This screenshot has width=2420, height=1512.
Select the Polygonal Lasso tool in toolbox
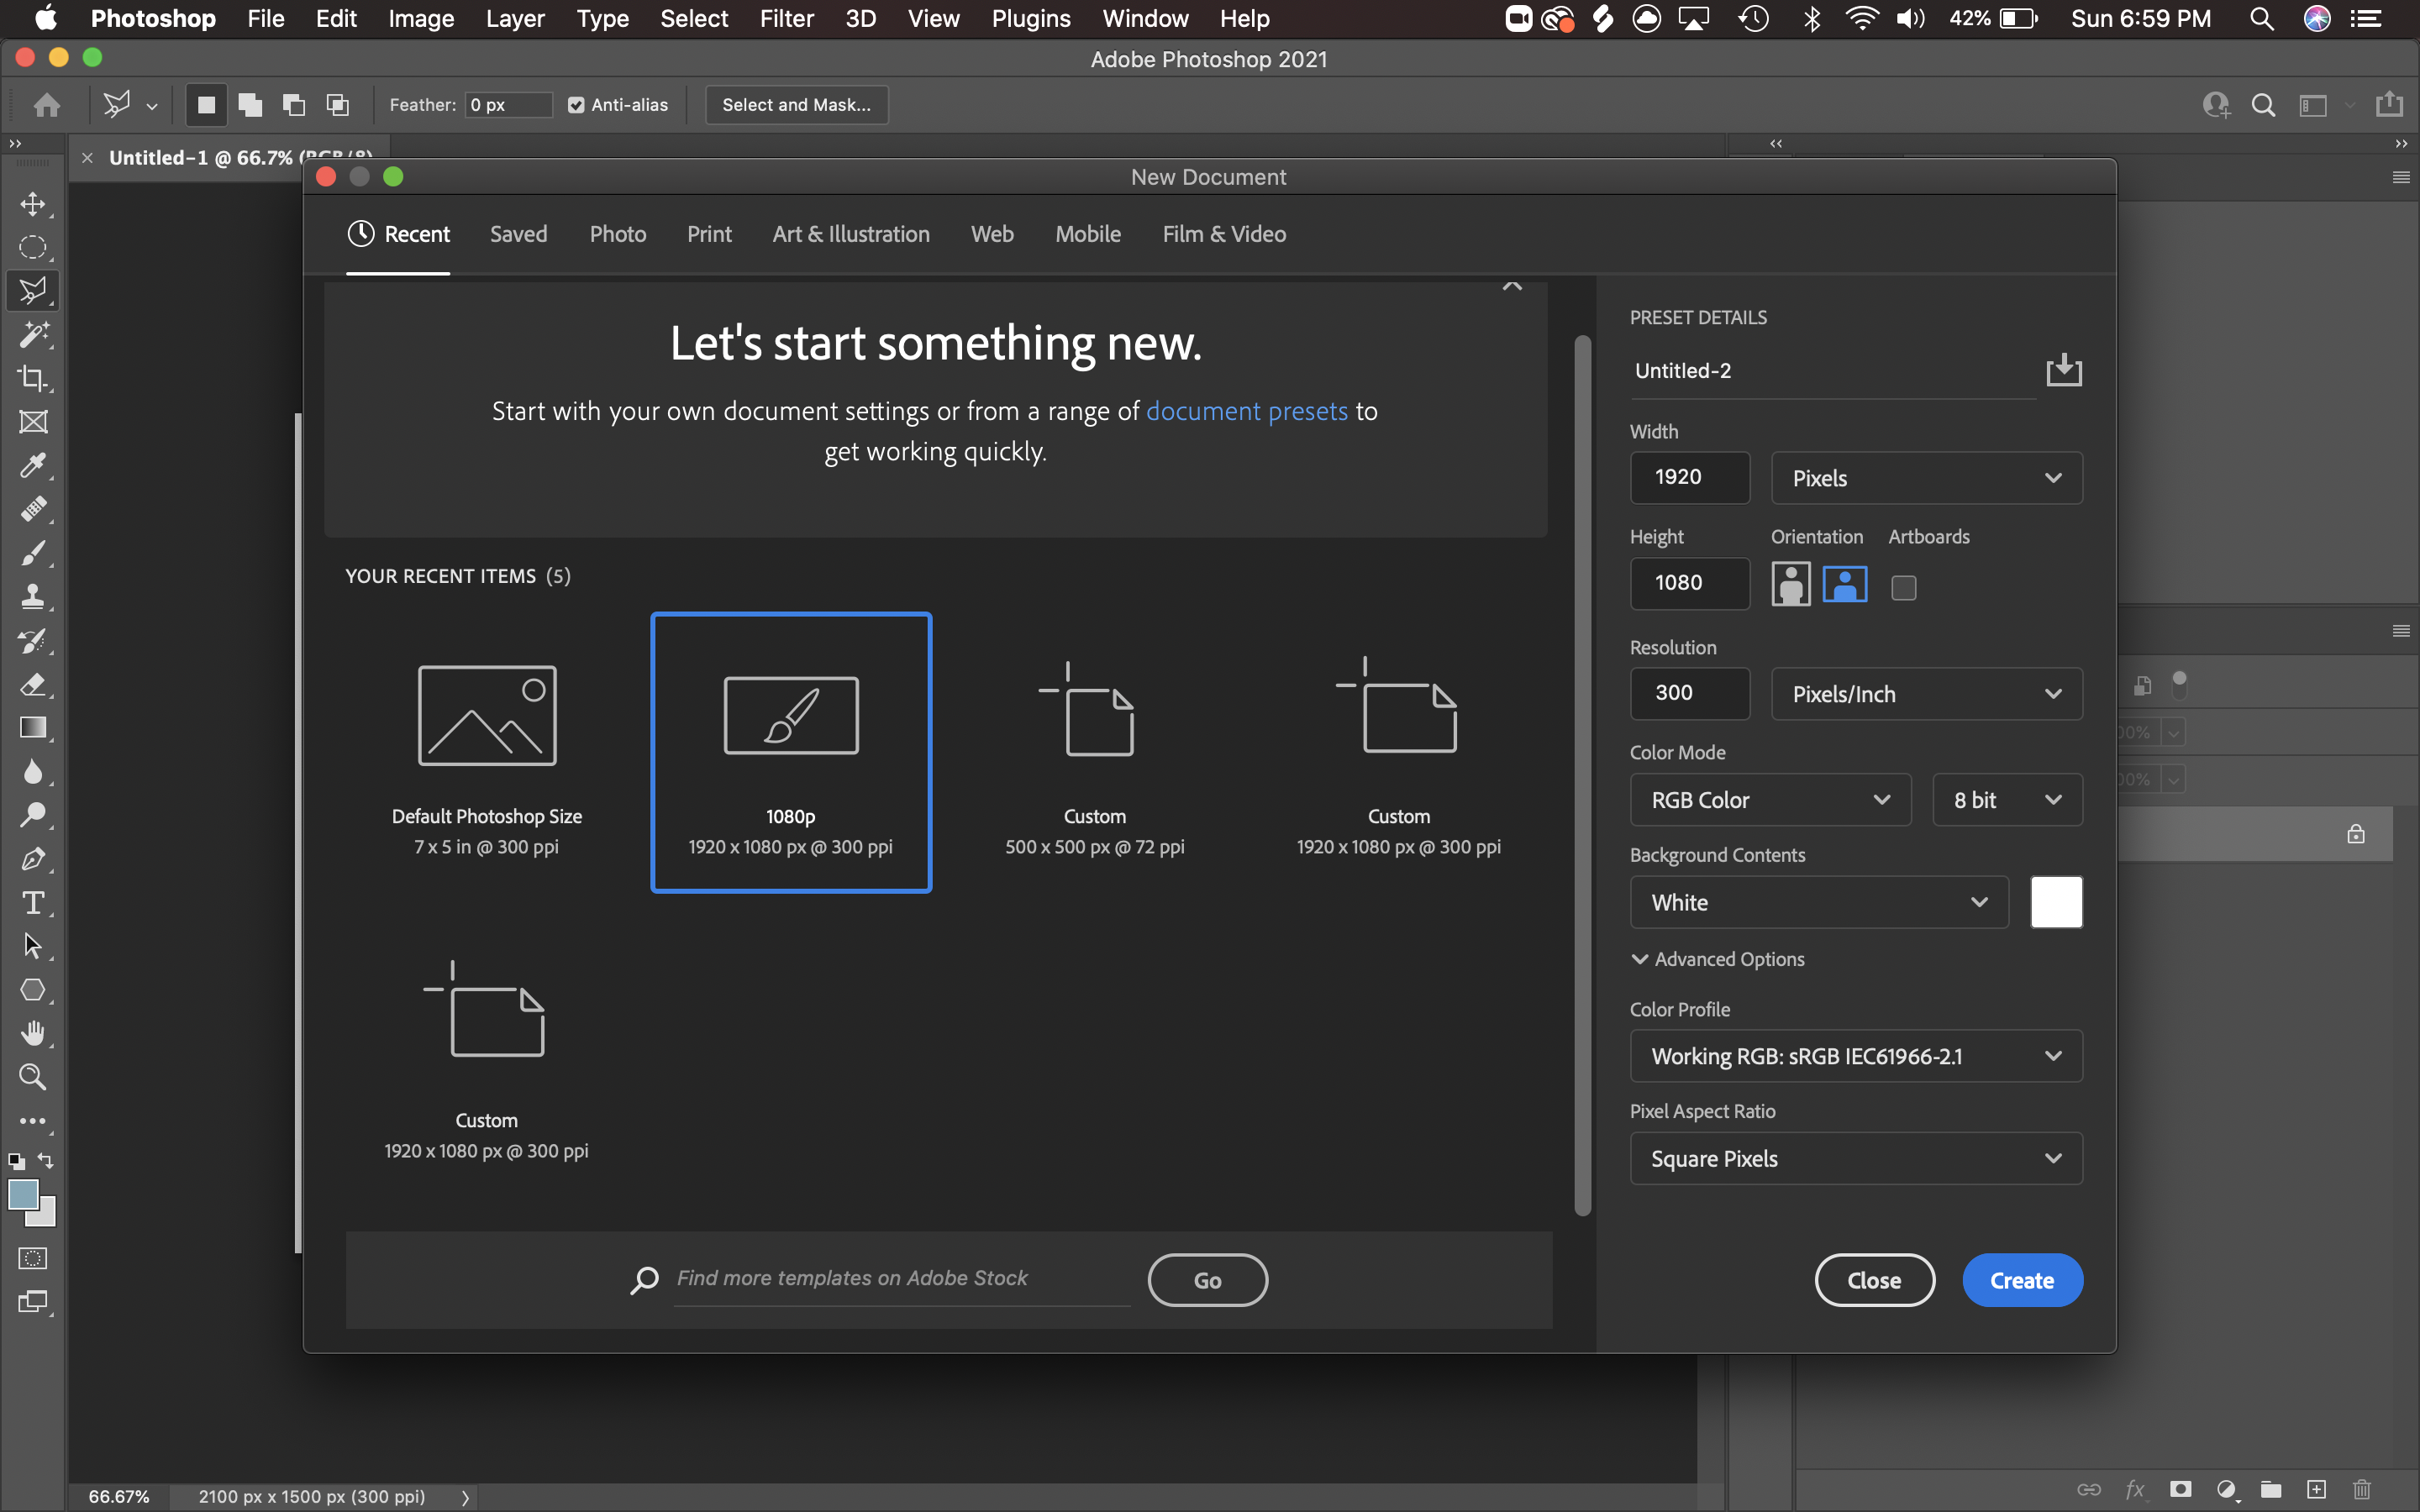click(x=33, y=291)
